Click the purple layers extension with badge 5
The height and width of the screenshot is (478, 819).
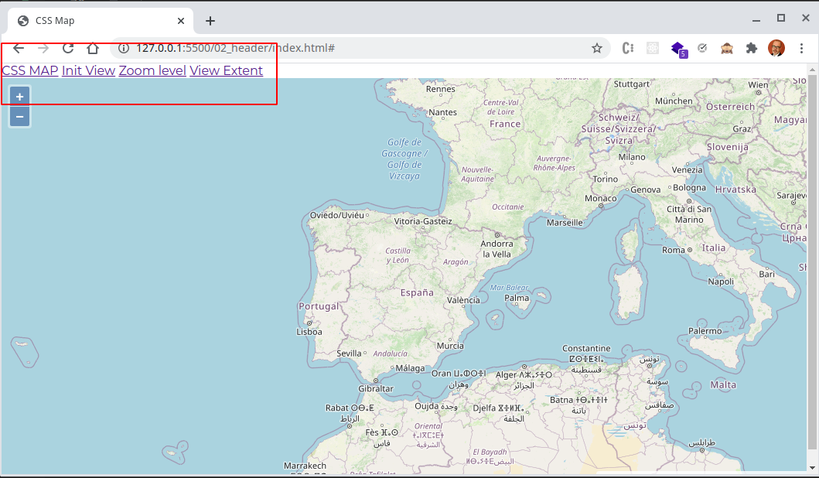pyautogui.click(x=677, y=48)
